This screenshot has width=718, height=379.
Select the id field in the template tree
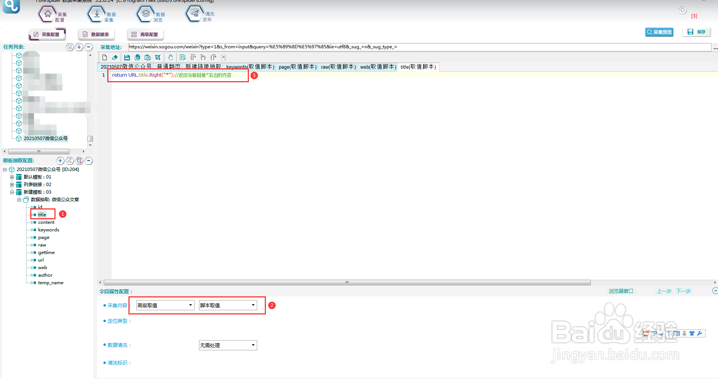pos(40,207)
